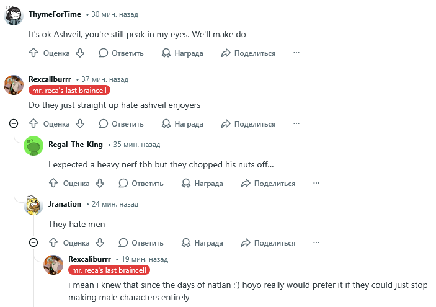Downvote Jranation's comment

pyautogui.click(x=99, y=242)
